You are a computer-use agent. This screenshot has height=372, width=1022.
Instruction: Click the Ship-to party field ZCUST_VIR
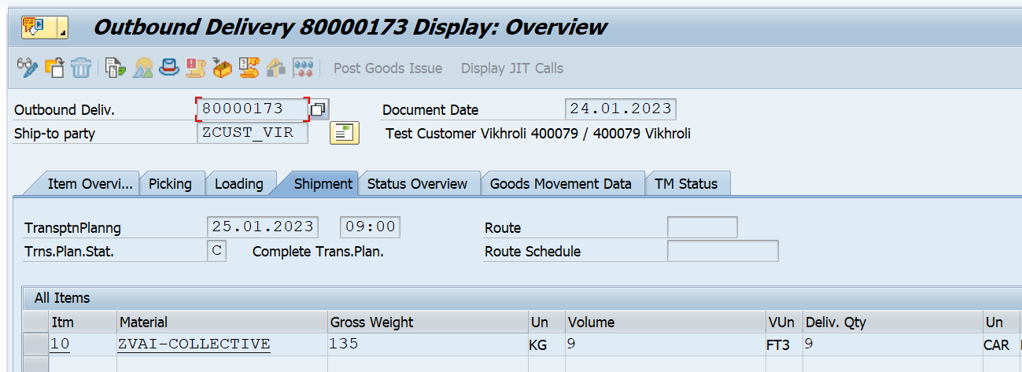[252, 133]
